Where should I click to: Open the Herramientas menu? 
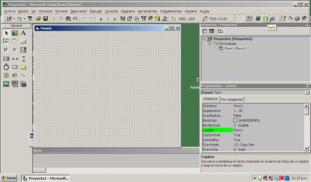pyautogui.click(x=147, y=11)
